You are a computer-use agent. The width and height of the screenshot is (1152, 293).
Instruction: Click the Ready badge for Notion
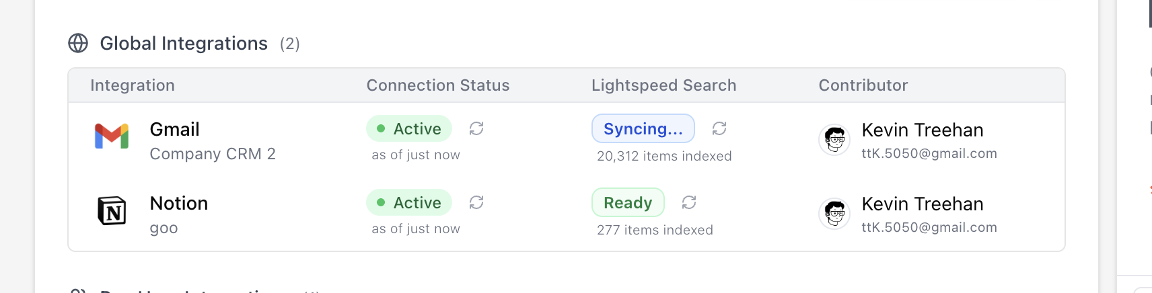point(628,202)
